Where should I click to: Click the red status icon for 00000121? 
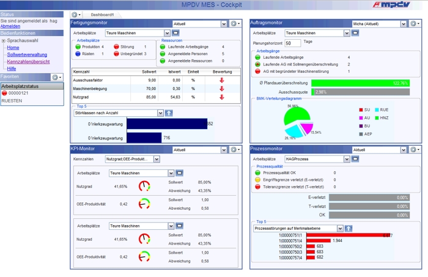pos(4,93)
